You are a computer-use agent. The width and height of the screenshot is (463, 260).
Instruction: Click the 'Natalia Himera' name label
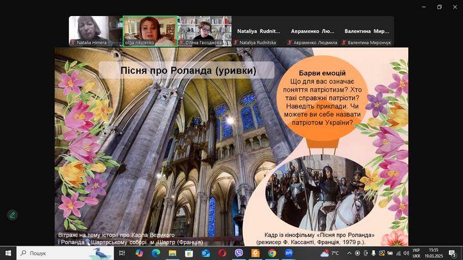[x=91, y=42]
